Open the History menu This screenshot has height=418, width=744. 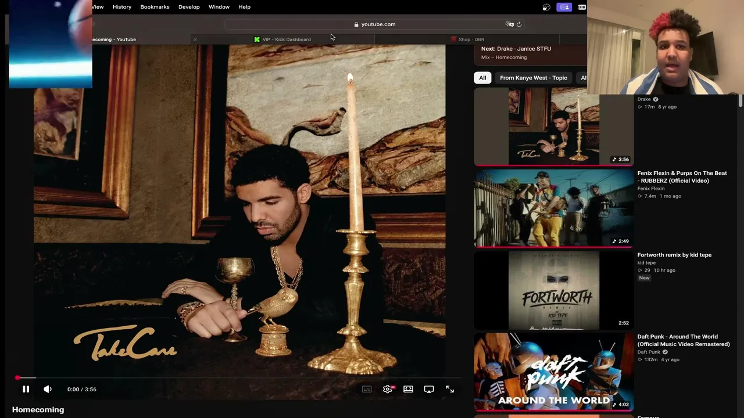coord(122,7)
